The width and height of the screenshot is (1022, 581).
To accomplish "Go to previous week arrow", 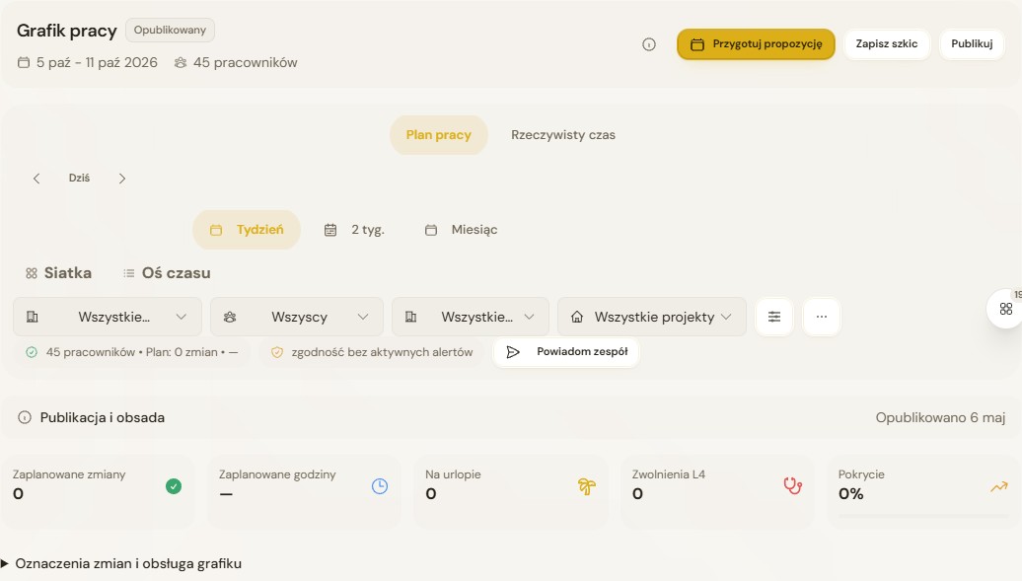I will click(36, 178).
